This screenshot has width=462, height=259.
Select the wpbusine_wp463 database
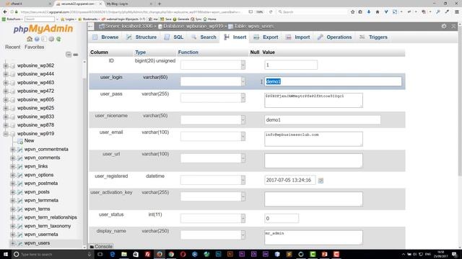click(35, 83)
